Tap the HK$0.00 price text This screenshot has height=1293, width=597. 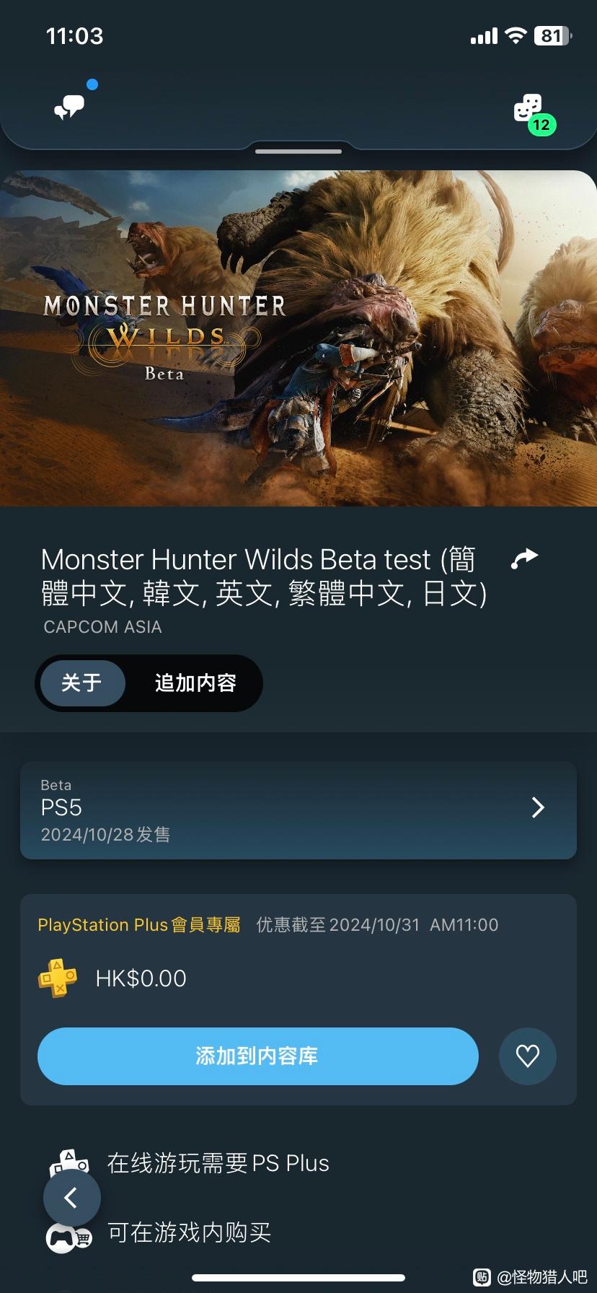pos(141,978)
